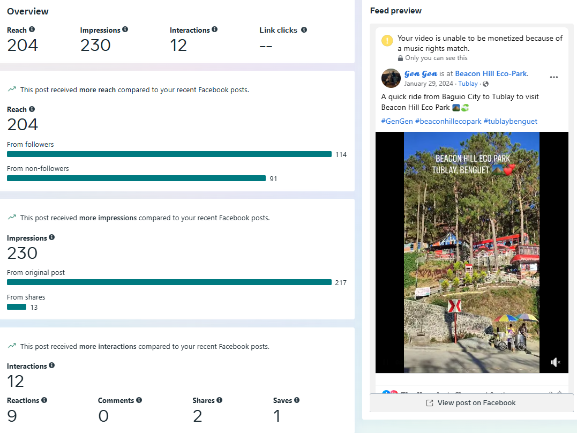The image size is (577, 433).
Task: Click the yellow monetization warning icon
Action: click(x=387, y=41)
